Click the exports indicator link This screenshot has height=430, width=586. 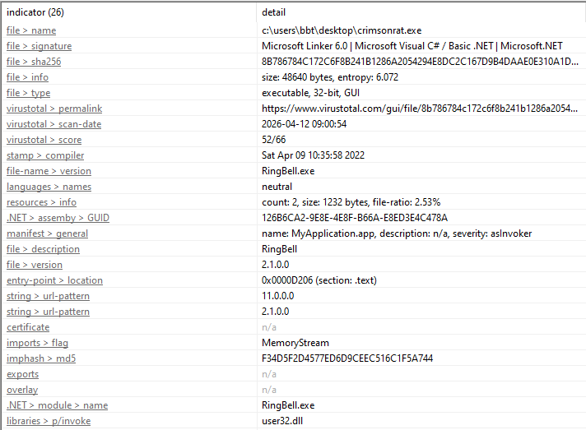click(23, 374)
